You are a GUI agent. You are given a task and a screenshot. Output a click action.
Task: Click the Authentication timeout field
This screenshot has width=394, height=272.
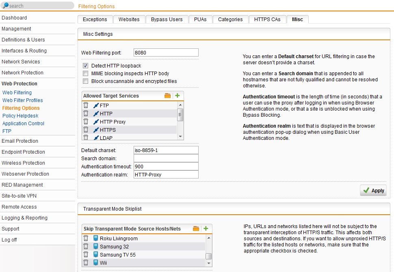(166, 166)
